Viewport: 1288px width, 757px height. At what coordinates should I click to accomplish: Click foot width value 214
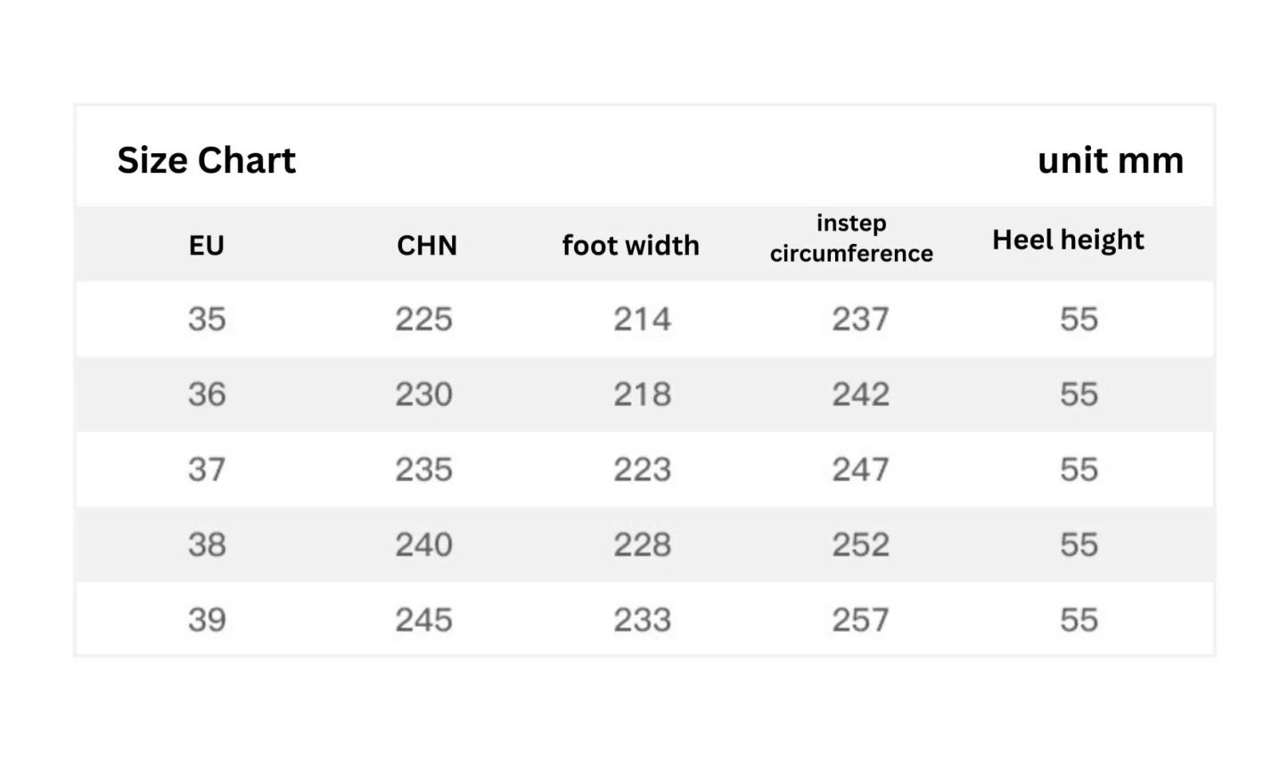(642, 319)
